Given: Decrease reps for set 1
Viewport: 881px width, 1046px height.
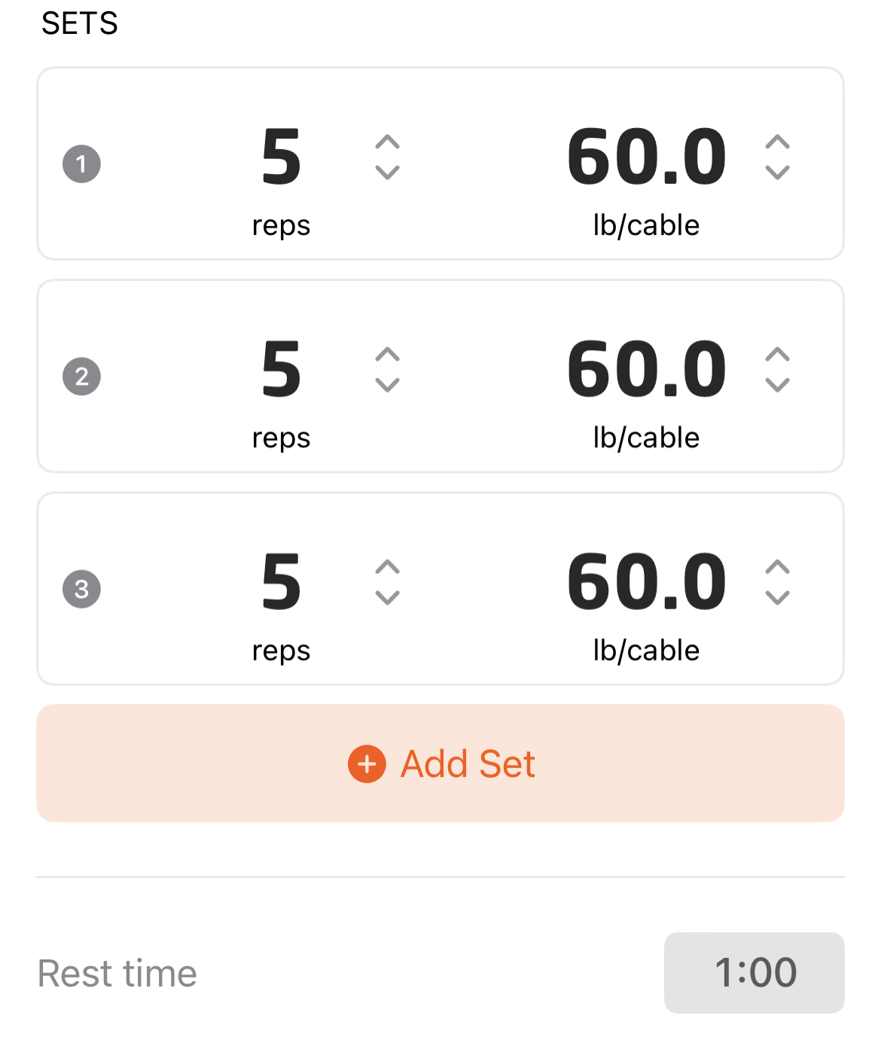Looking at the screenshot, I should pos(387,172).
